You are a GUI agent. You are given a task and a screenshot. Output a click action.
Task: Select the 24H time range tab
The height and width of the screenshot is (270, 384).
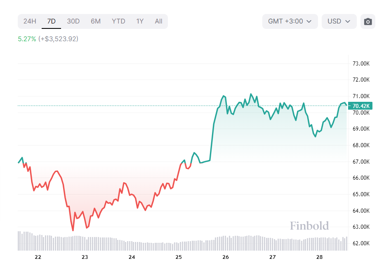point(30,21)
